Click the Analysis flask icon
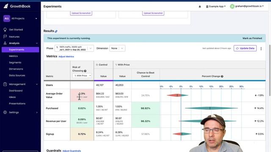The width and height of the screenshot is (271, 152). pos(5,43)
